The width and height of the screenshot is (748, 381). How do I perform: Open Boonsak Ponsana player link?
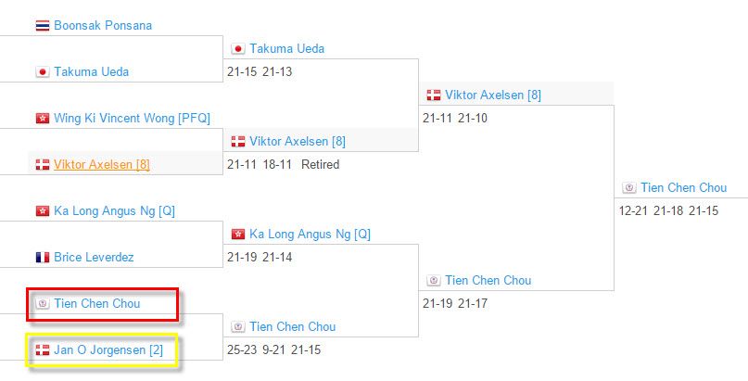(x=103, y=25)
